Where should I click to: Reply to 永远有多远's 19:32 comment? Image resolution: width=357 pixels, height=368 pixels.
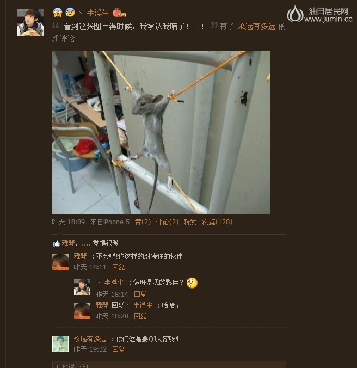[119, 349]
